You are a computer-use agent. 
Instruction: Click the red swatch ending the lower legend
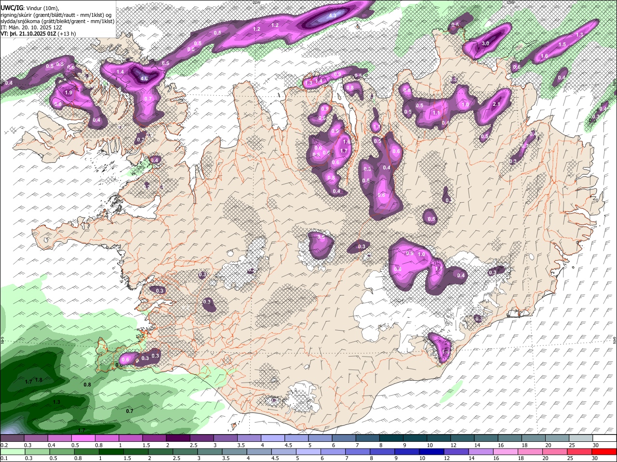604,451
